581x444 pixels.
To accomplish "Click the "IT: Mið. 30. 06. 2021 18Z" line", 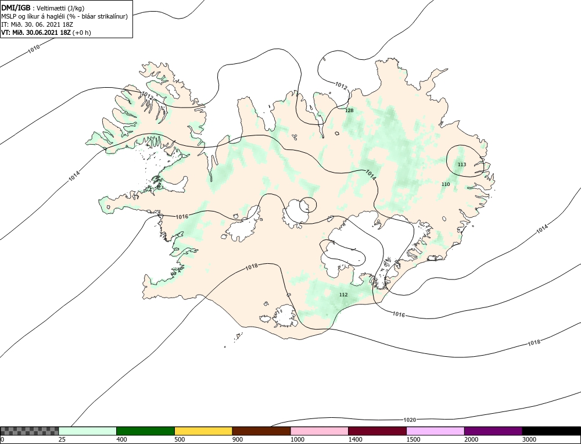I will (x=37, y=24).
